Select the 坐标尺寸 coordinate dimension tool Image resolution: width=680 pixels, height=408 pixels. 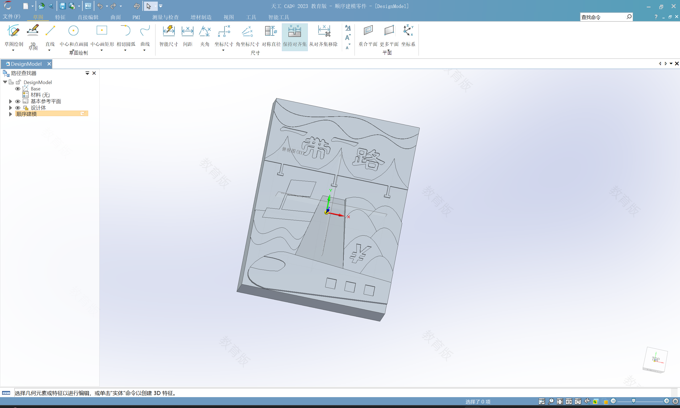224,36
